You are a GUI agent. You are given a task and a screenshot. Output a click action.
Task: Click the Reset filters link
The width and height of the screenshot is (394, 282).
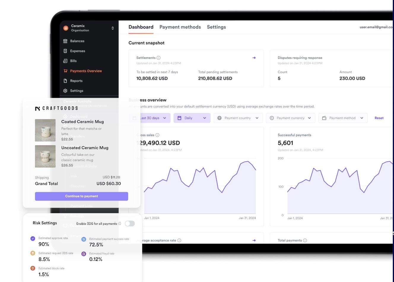pos(379,118)
